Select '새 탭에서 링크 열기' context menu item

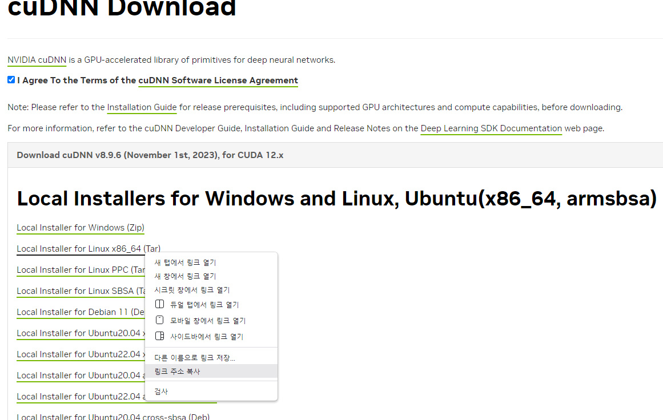coord(211,262)
